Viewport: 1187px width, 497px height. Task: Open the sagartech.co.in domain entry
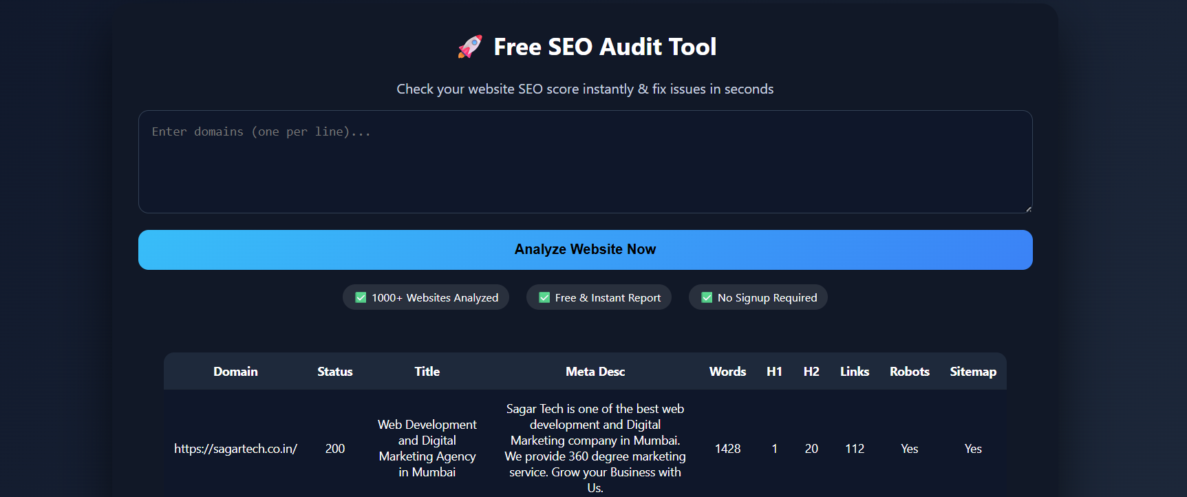(x=235, y=449)
